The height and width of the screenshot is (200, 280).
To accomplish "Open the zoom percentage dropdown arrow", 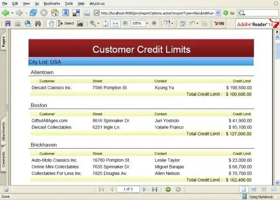I will (x=147, y=23).
